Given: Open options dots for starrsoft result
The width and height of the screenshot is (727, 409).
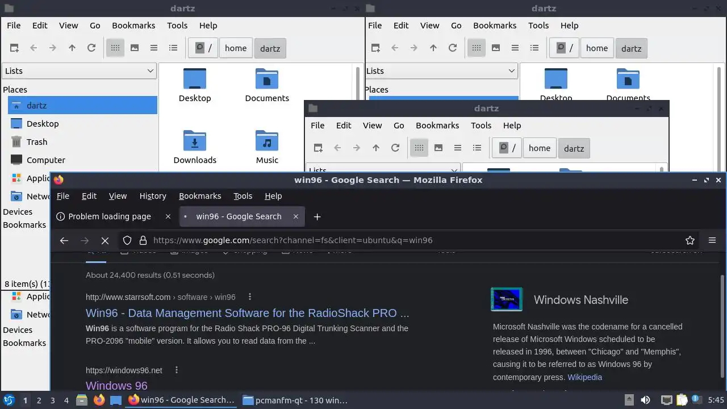Looking at the screenshot, I should [250, 297].
